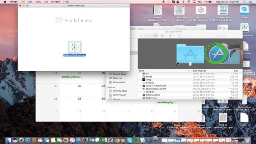Click the Martin Luther King event in Calendar
The height and width of the screenshot is (144, 256).
[71, 77]
